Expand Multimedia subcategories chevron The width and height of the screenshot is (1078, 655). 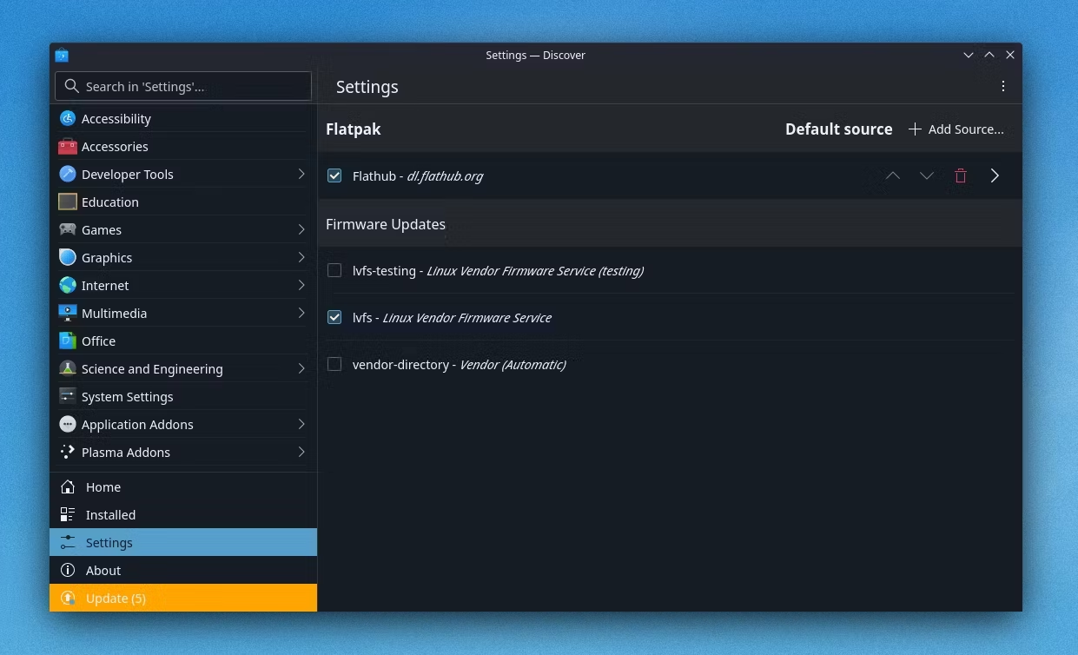pos(301,313)
